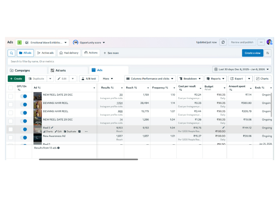Sort by the Reach column
279x197 pixels.
tap(136, 88)
